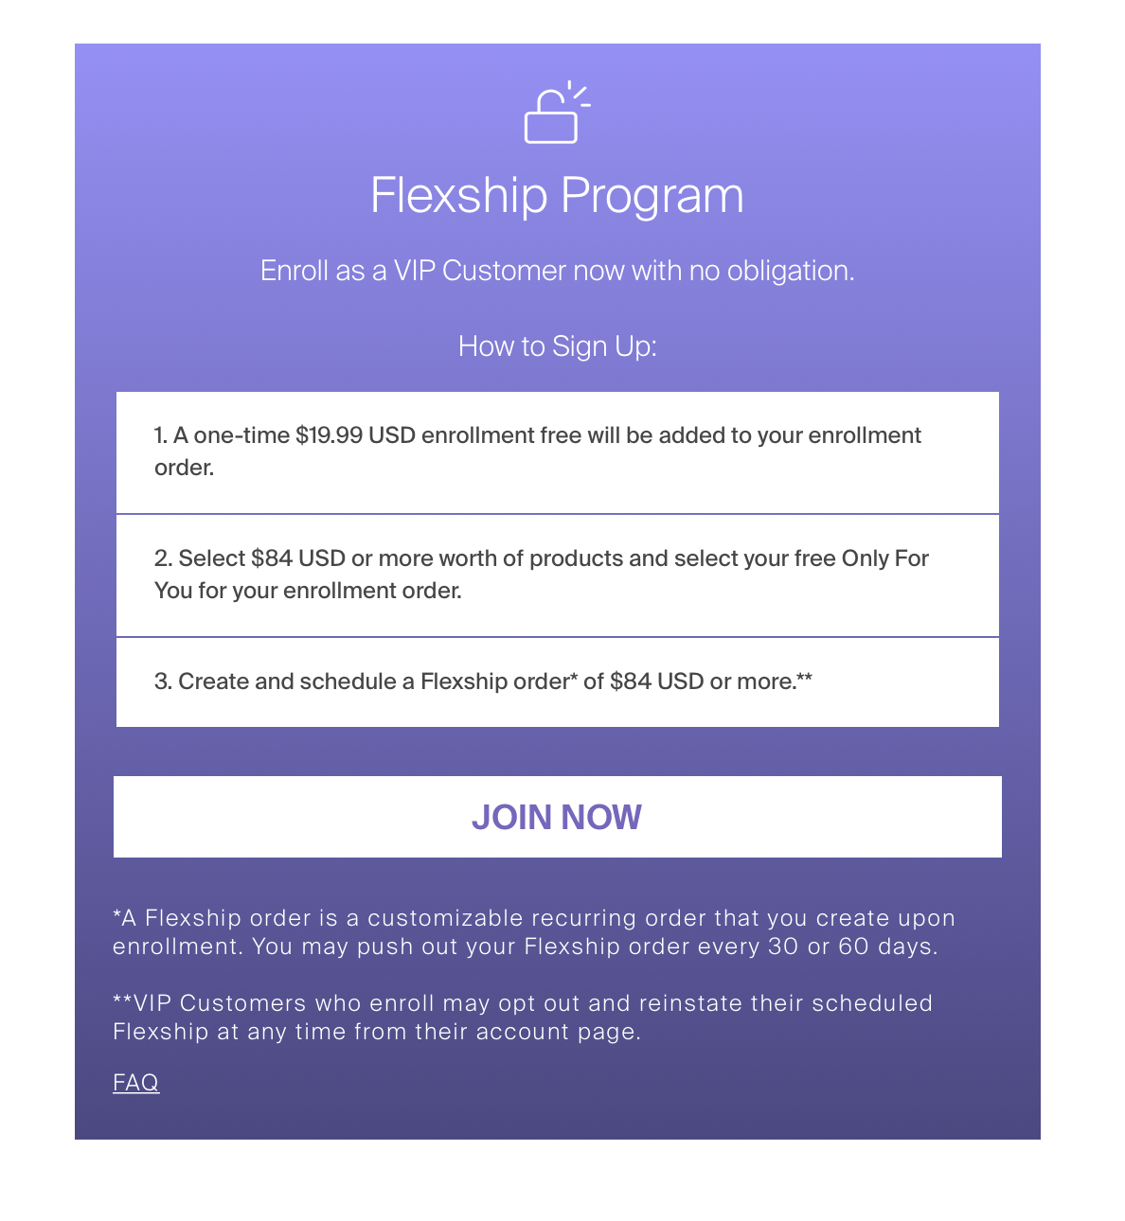Click the word 'Program' in the heading
The width and height of the screenshot is (1125, 1221).
pyautogui.click(x=652, y=195)
